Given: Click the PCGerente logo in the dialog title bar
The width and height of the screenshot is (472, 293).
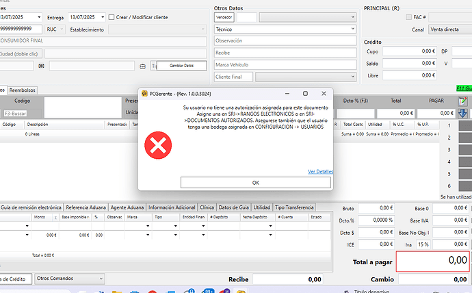Looking at the screenshot, I should pos(144,94).
